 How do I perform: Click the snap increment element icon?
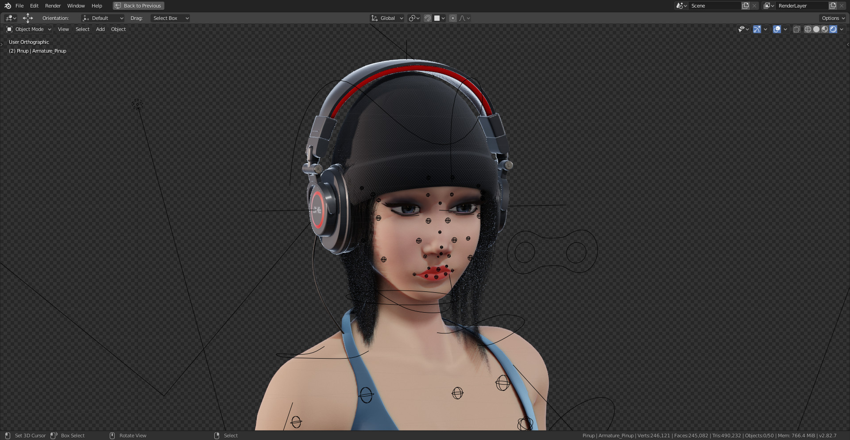coord(437,18)
